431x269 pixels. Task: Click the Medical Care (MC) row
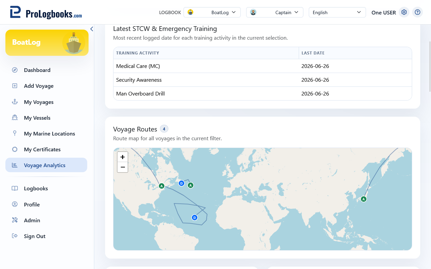pyautogui.click(x=263, y=66)
